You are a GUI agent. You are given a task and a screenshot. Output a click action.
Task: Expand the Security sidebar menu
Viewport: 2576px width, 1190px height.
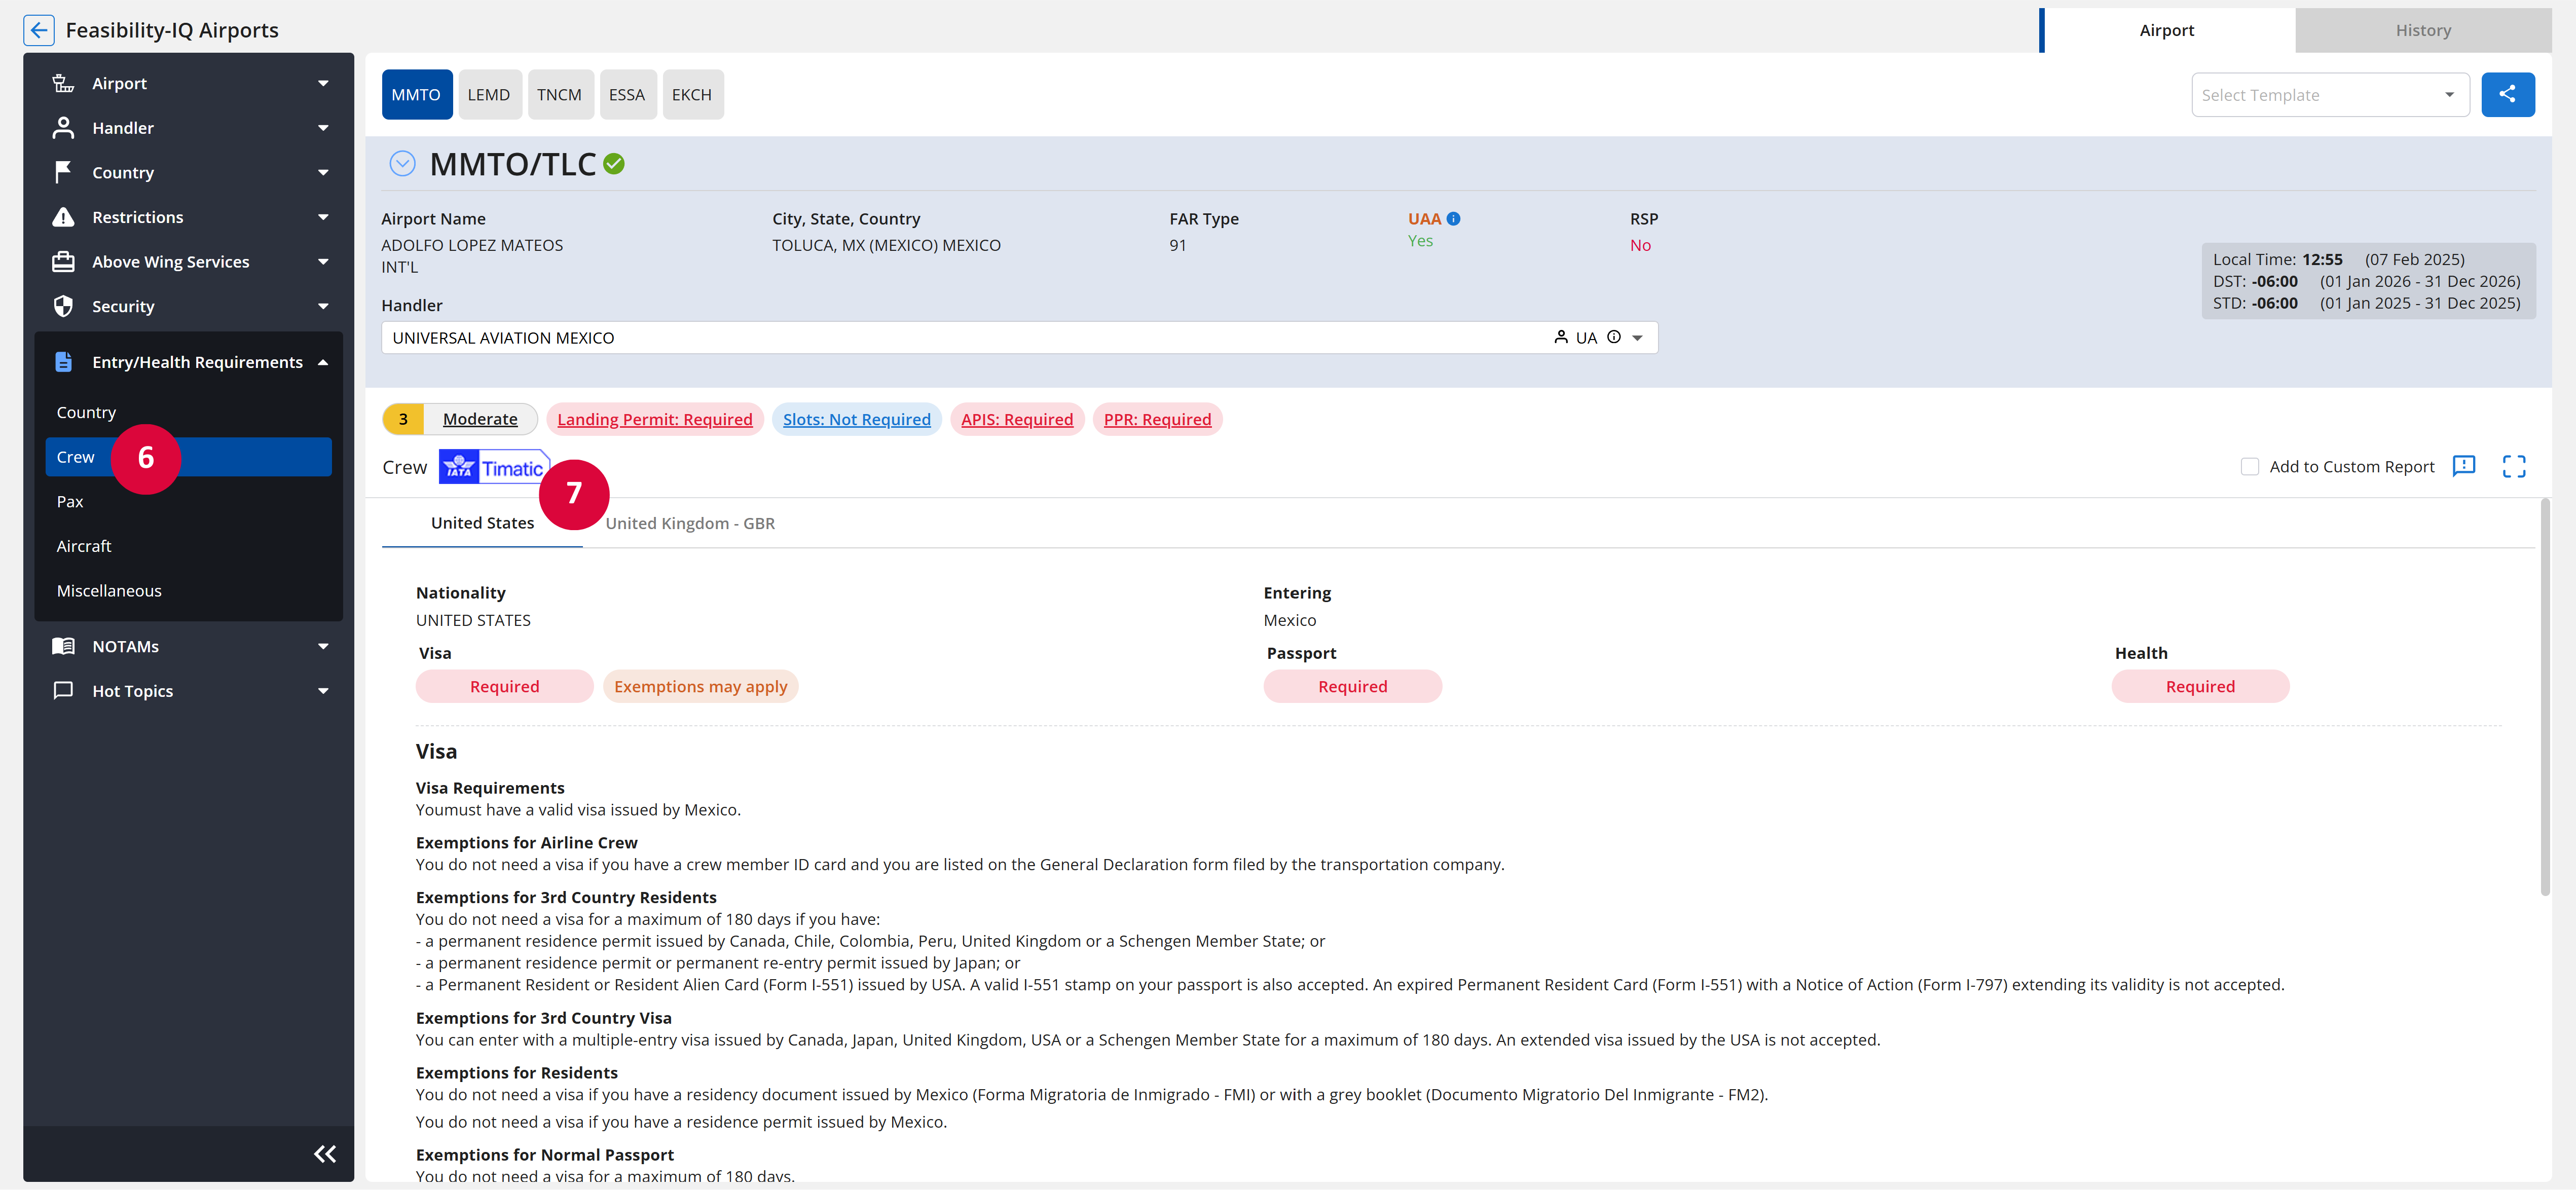click(x=323, y=306)
